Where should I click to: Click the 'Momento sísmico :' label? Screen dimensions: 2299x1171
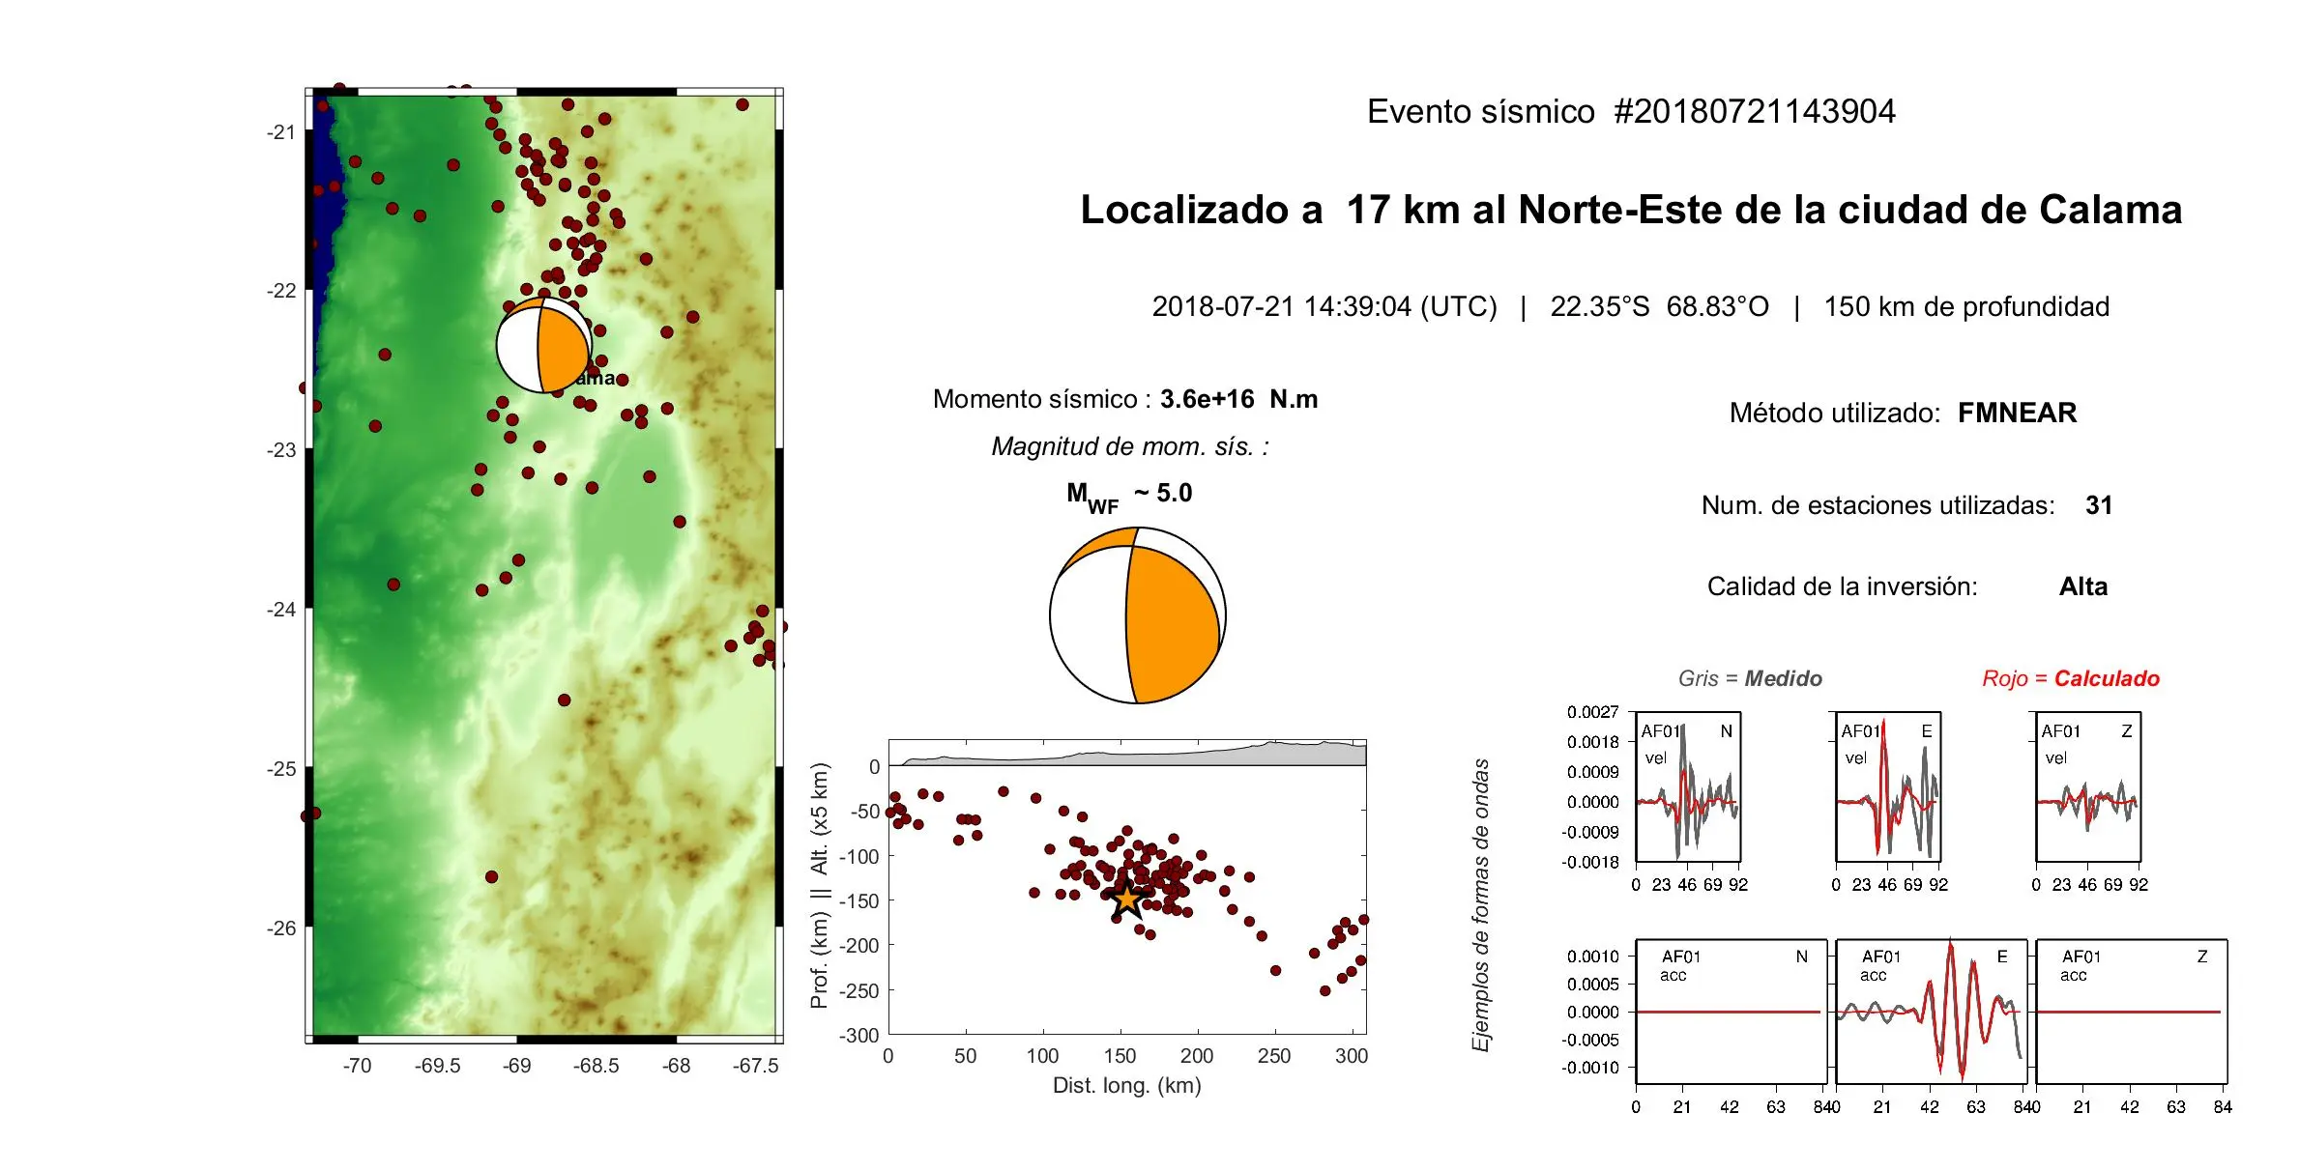click(1041, 399)
